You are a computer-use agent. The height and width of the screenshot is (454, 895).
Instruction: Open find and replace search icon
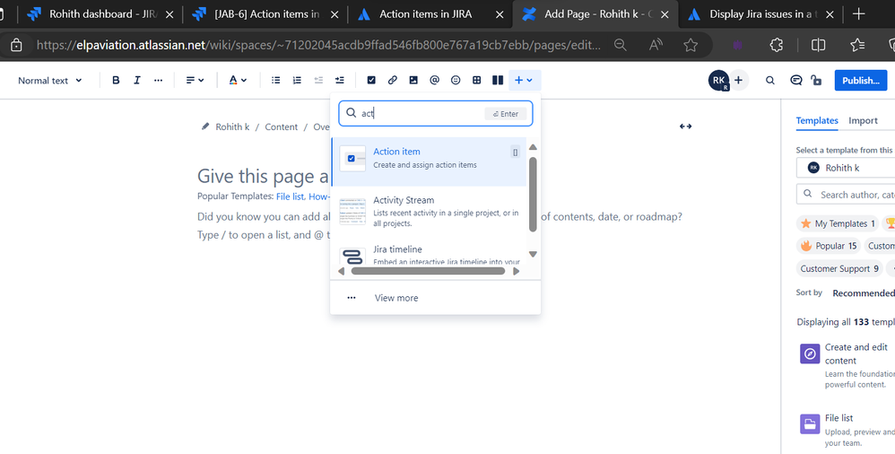point(770,81)
